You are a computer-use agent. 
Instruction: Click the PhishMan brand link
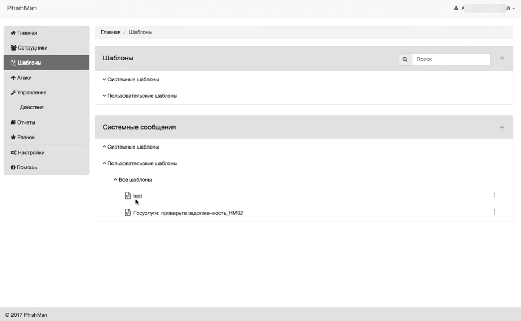pos(22,8)
